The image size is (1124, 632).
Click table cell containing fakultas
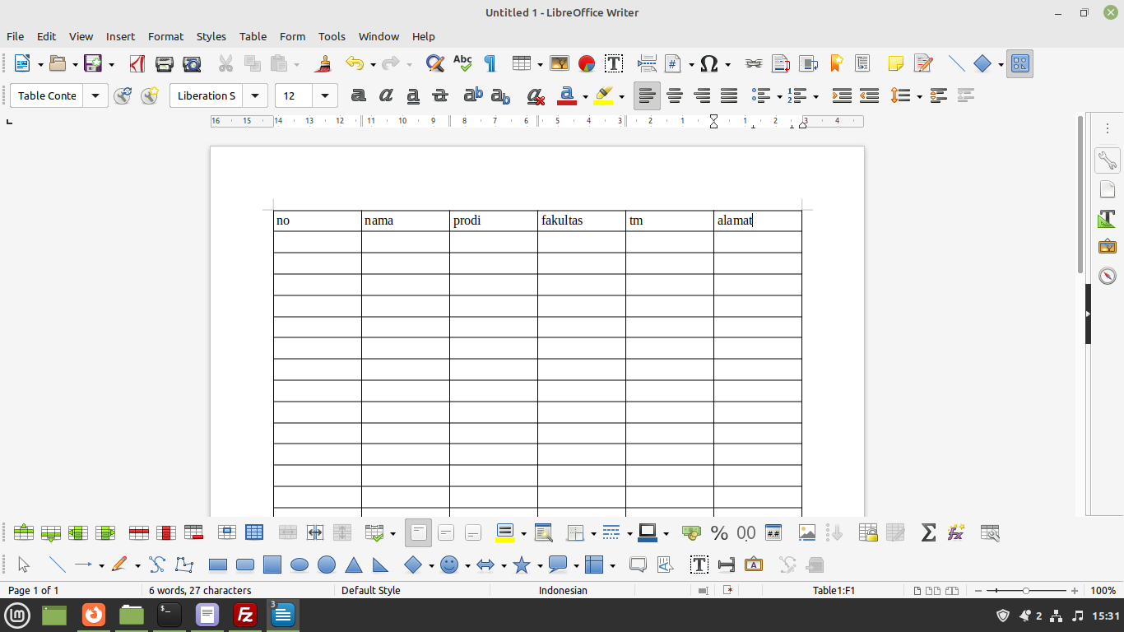click(x=581, y=221)
